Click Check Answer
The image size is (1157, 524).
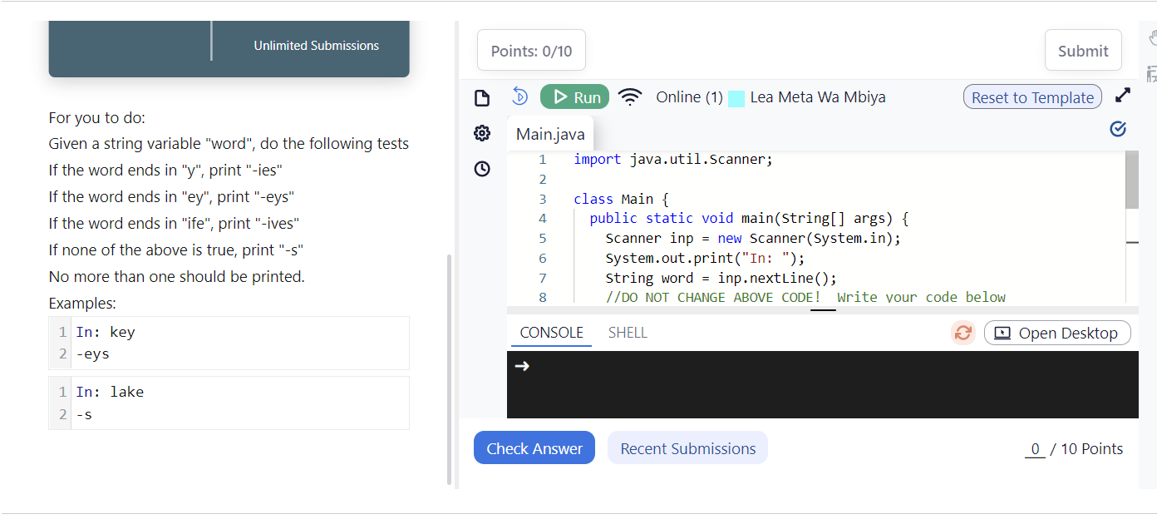(x=534, y=447)
